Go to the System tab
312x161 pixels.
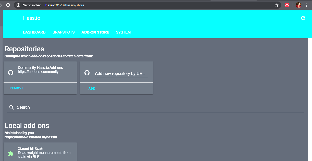(x=123, y=32)
